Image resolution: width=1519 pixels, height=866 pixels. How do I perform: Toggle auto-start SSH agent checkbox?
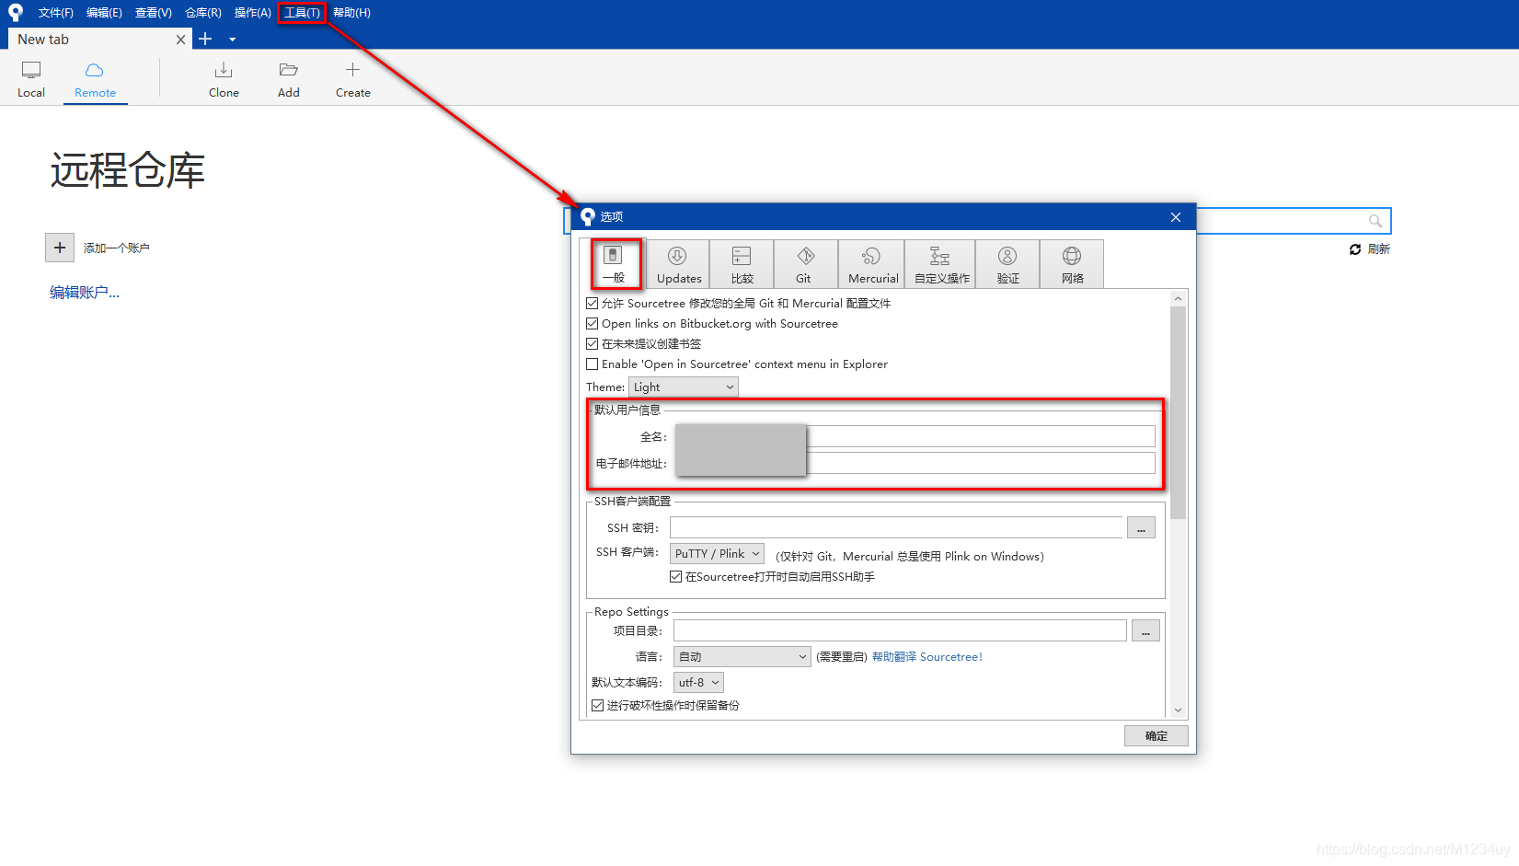[676, 577]
